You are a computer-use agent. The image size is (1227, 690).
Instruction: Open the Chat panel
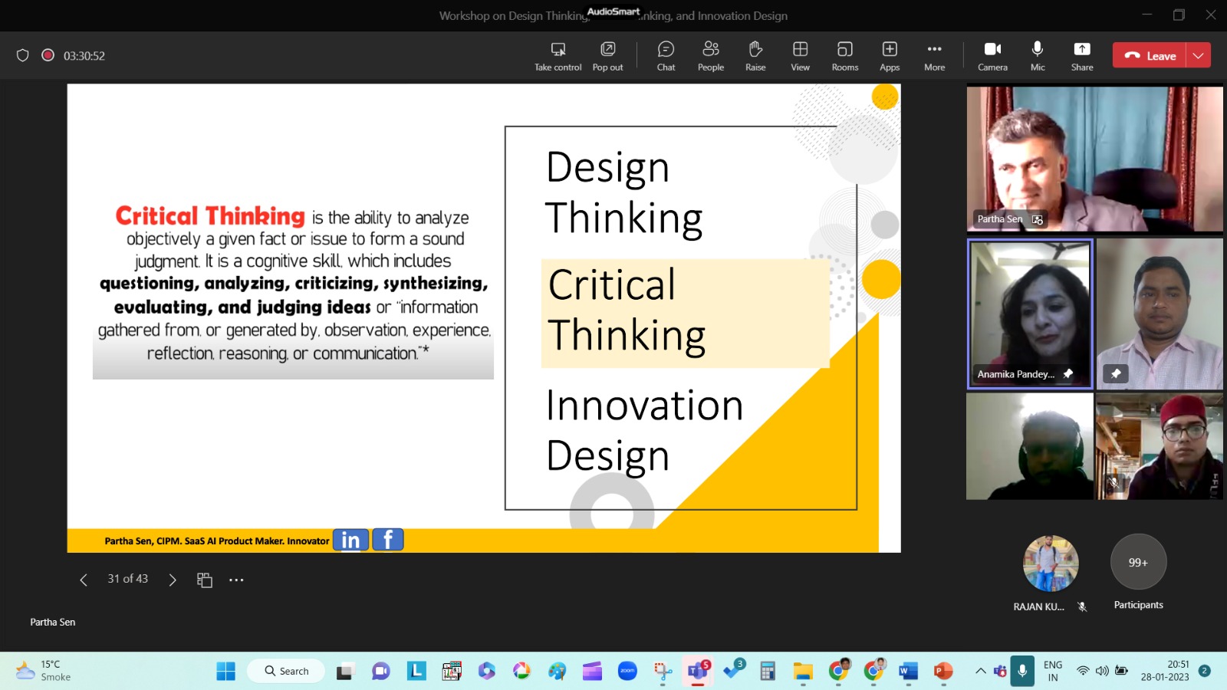(x=666, y=56)
